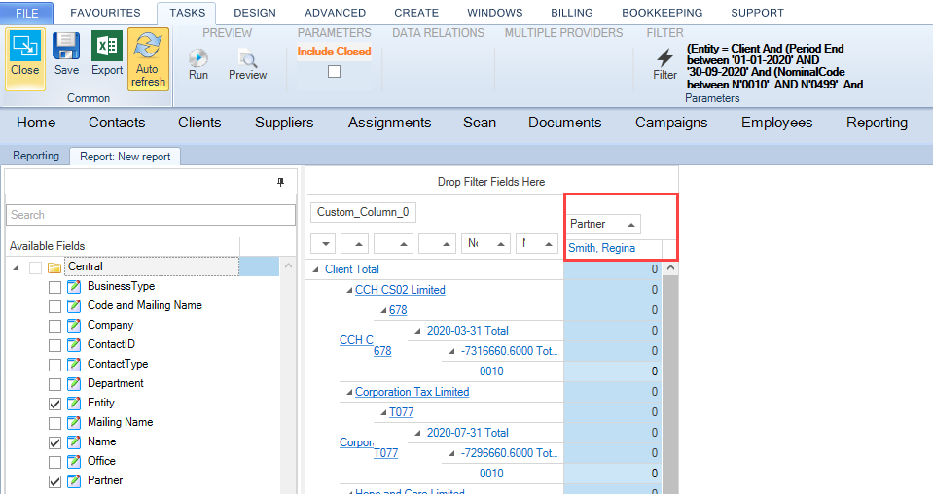This screenshot has height=494, width=933.
Task: Click Office field icon
Action: tap(74, 461)
